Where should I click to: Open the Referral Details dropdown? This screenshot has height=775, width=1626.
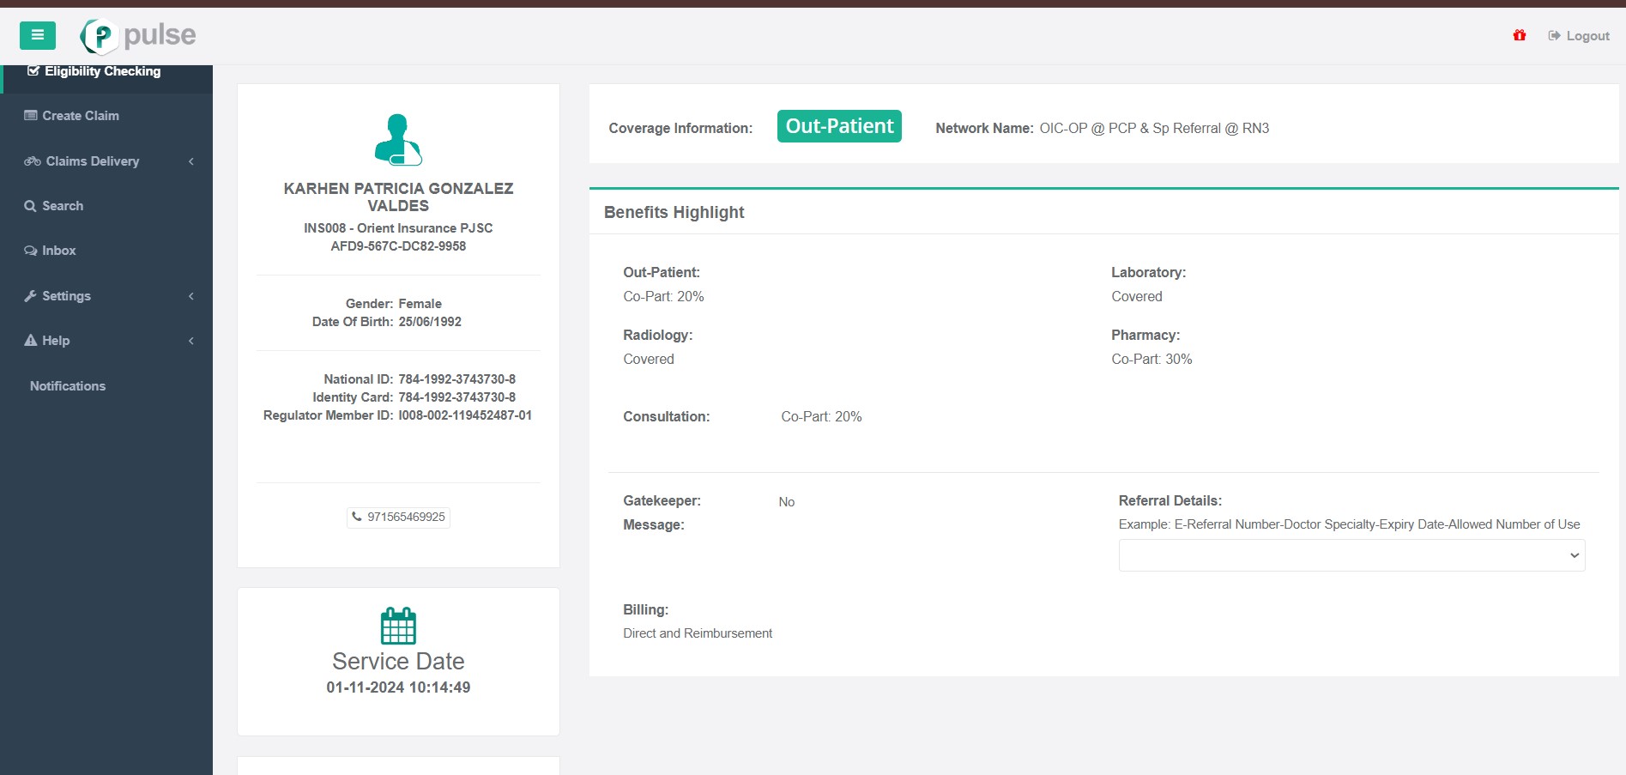(1351, 555)
